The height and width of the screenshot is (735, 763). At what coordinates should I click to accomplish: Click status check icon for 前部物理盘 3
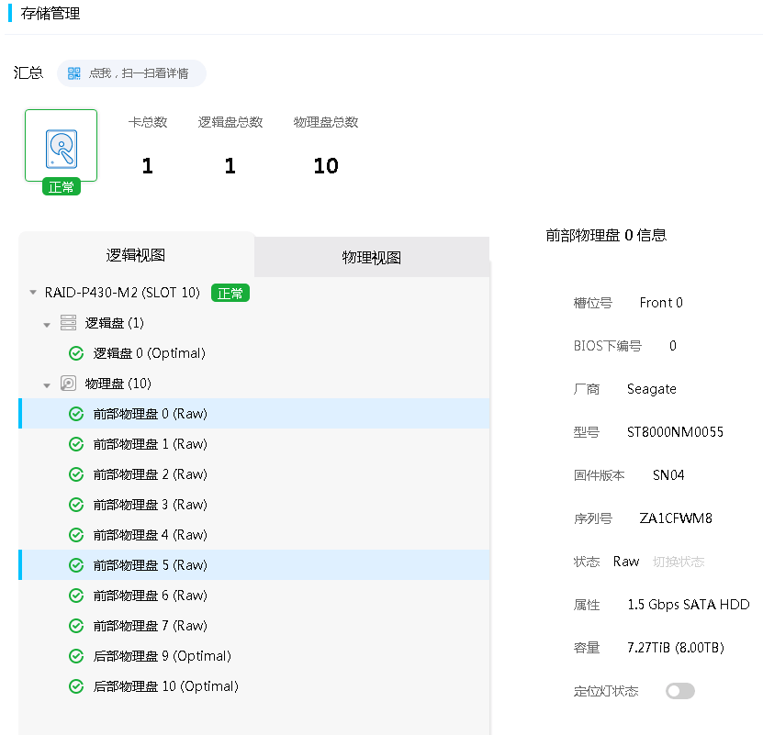click(x=76, y=505)
